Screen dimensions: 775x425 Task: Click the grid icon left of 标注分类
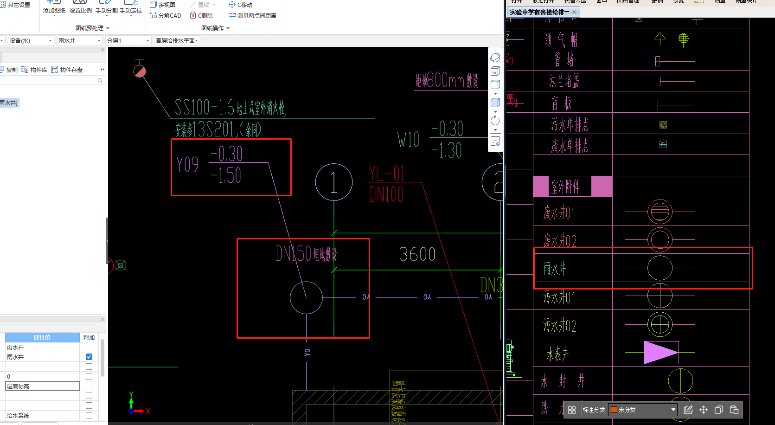tap(572, 410)
